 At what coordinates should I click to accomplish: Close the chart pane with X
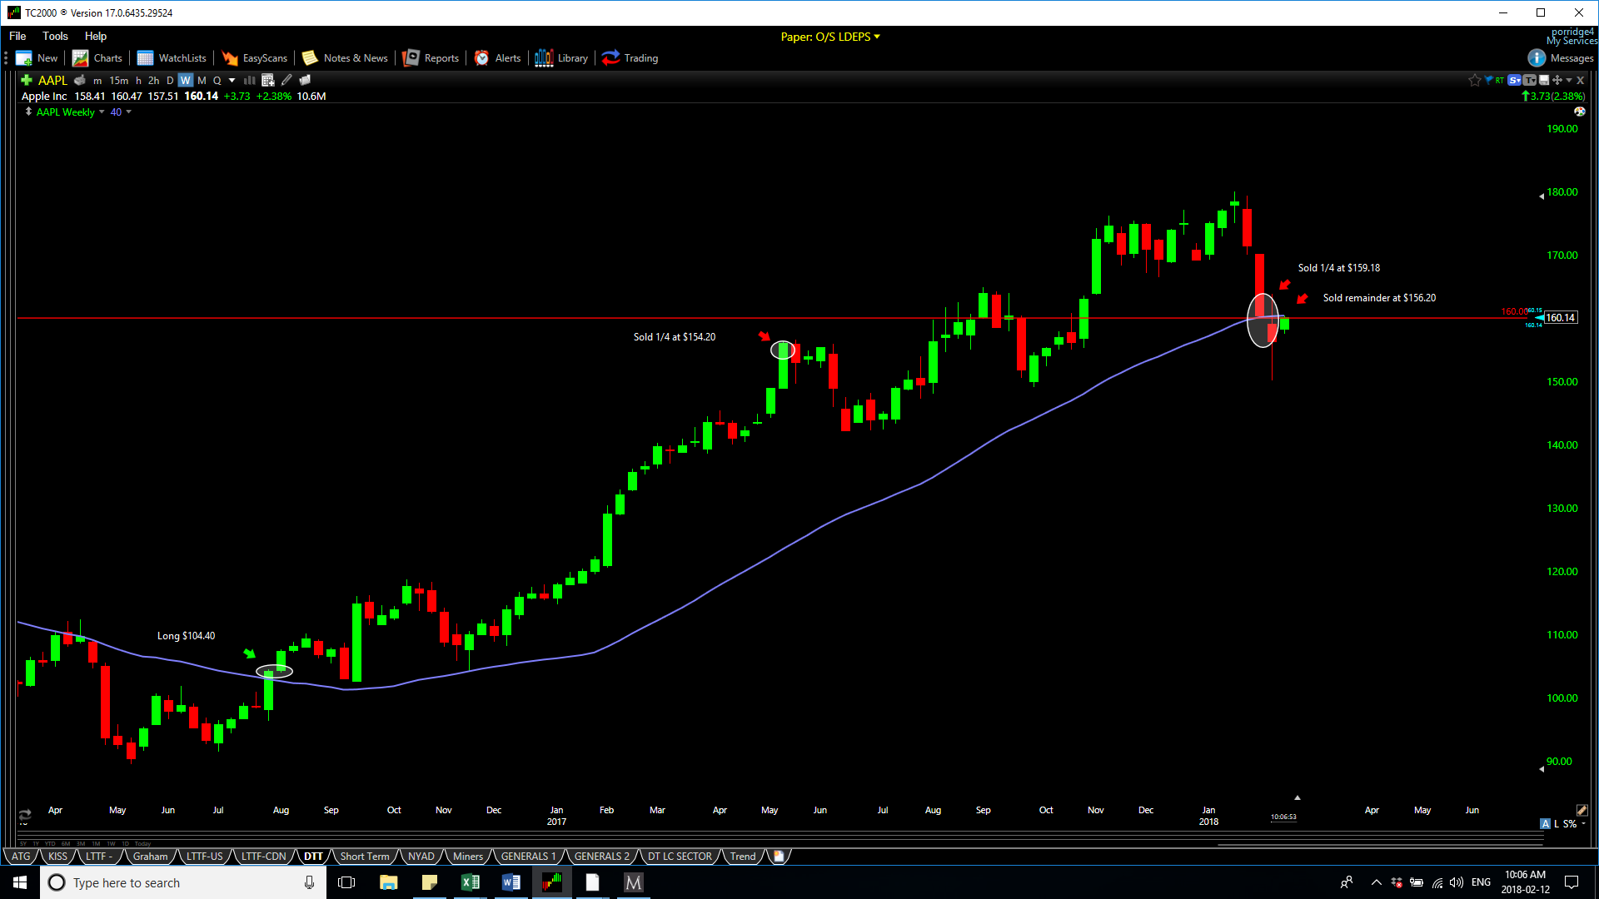coord(1581,81)
